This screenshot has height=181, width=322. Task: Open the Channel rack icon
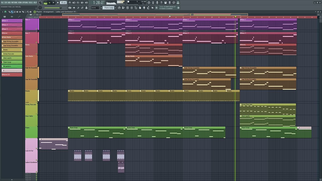(x=128, y=8)
